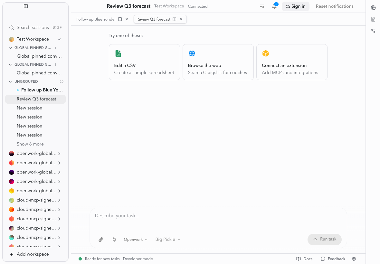
Task: Click the UNGROUPED count 20
Action: pyautogui.click(x=62, y=82)
